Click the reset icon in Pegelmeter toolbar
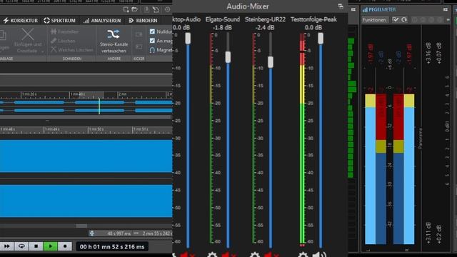The image size is (457, 257). (x=404, y=20)
